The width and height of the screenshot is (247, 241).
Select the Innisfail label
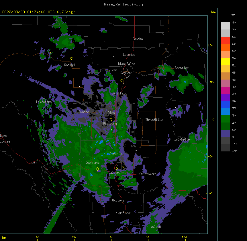119,93
